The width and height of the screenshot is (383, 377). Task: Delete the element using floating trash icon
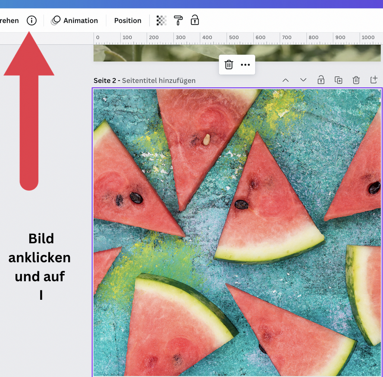click(229, 65)
